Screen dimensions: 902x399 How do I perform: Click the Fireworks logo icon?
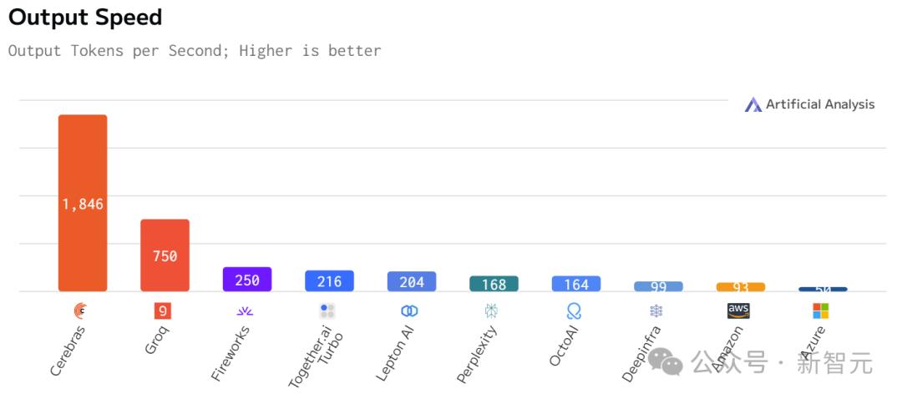(245, 311)
